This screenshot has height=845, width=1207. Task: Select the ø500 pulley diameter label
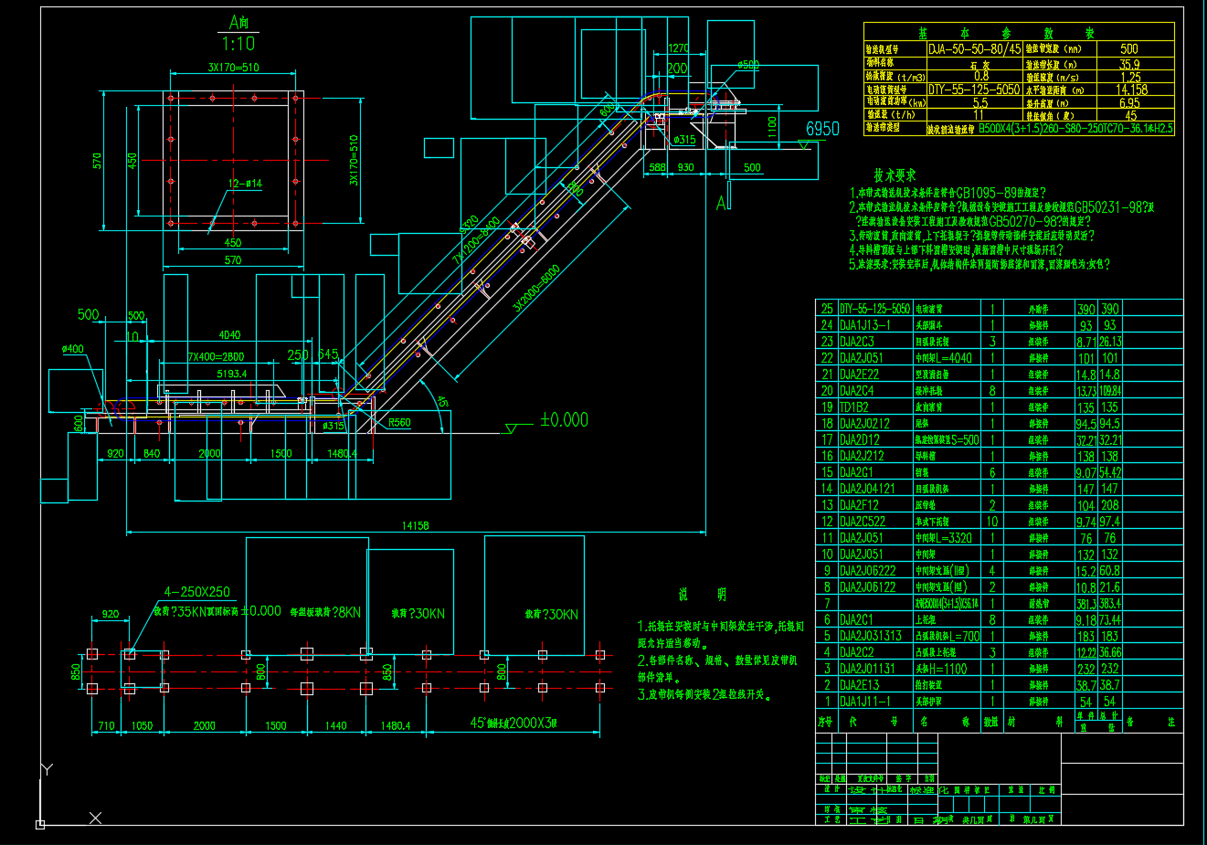(747, 65)
